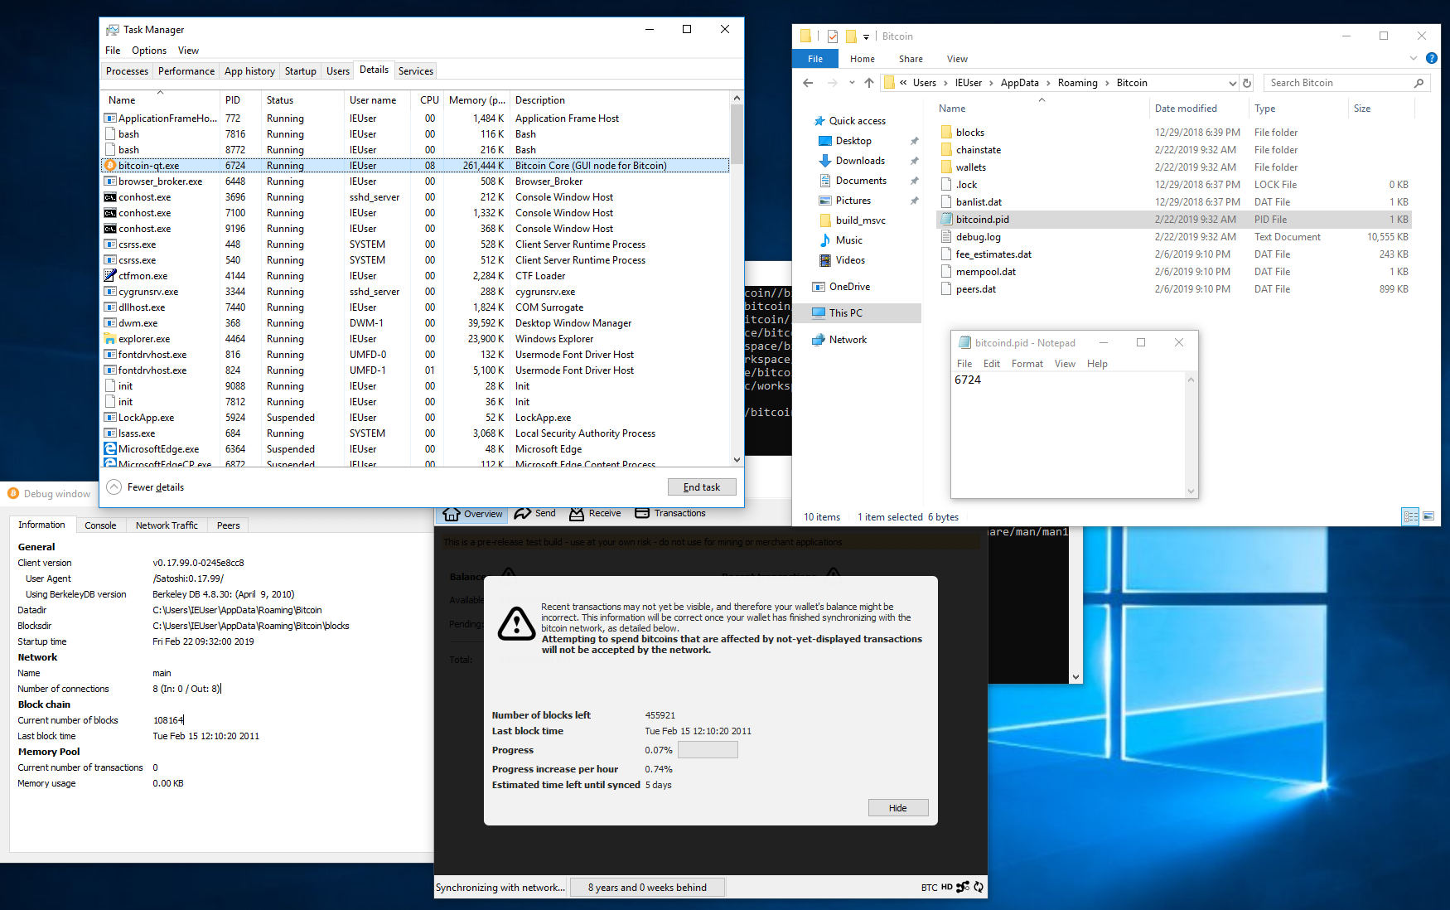Open the Quick Access Toolbar customize dropdown
Viewport: 1450px width, 910px height.
pyautogui.click(x=867, y=36)
